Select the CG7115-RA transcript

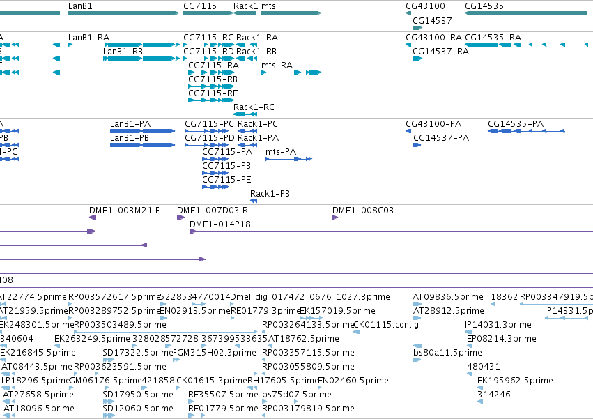click(211, 73)
